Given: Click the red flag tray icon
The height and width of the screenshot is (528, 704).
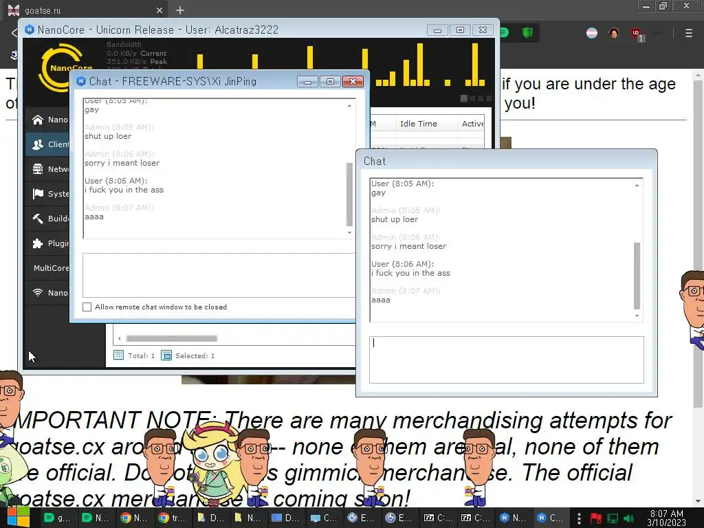Looking at the screenshot, I should 596,518.
